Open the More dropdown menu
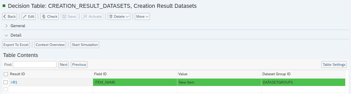Screen dimensions: 351x94 142,16
